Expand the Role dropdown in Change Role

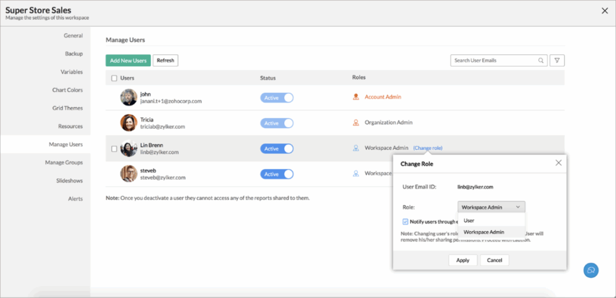(x=491, y=207)
